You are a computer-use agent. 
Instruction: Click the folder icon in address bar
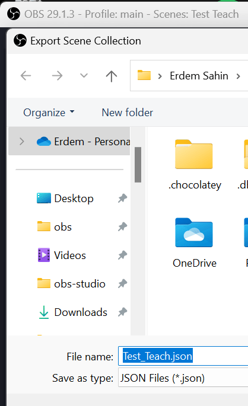click(144, 75)
